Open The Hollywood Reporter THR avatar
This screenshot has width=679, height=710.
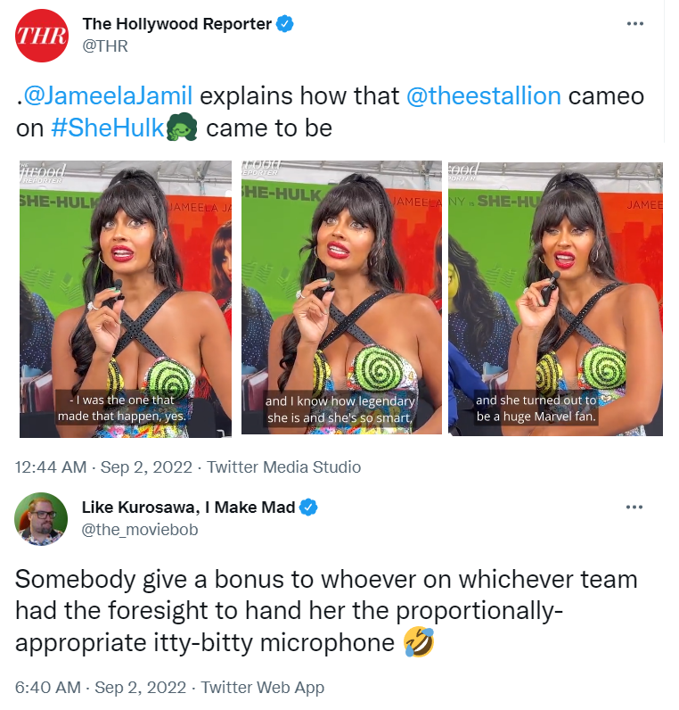pyautogui.click(x=42, y=36)
